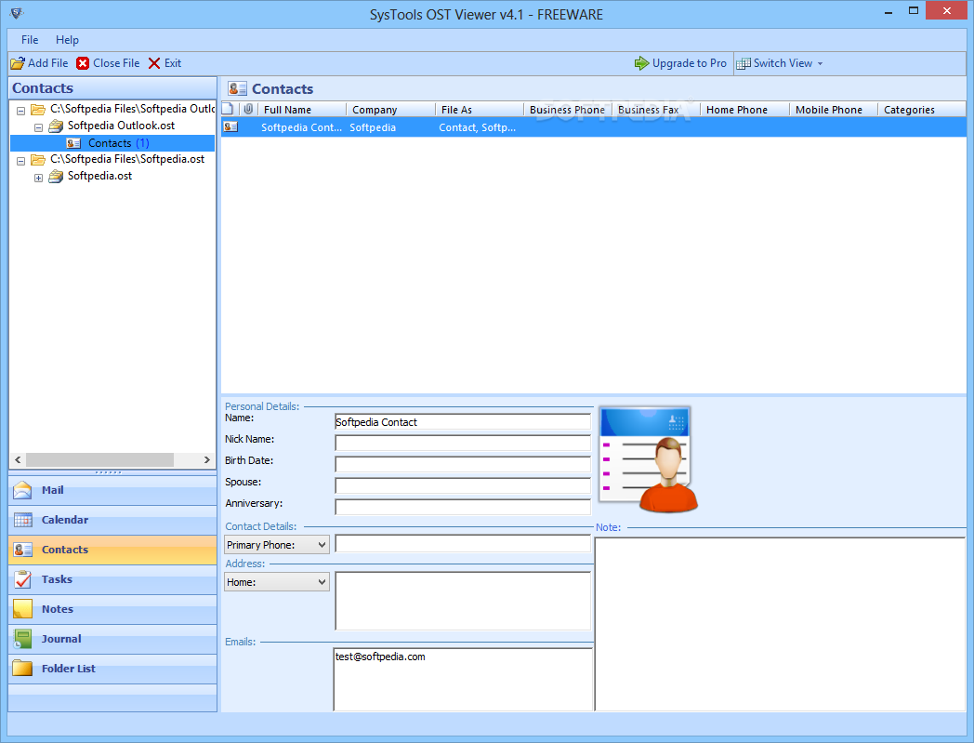The image size is (974, 743).
Task: Sort by the File As column header
Action: (x=479, y=110)
